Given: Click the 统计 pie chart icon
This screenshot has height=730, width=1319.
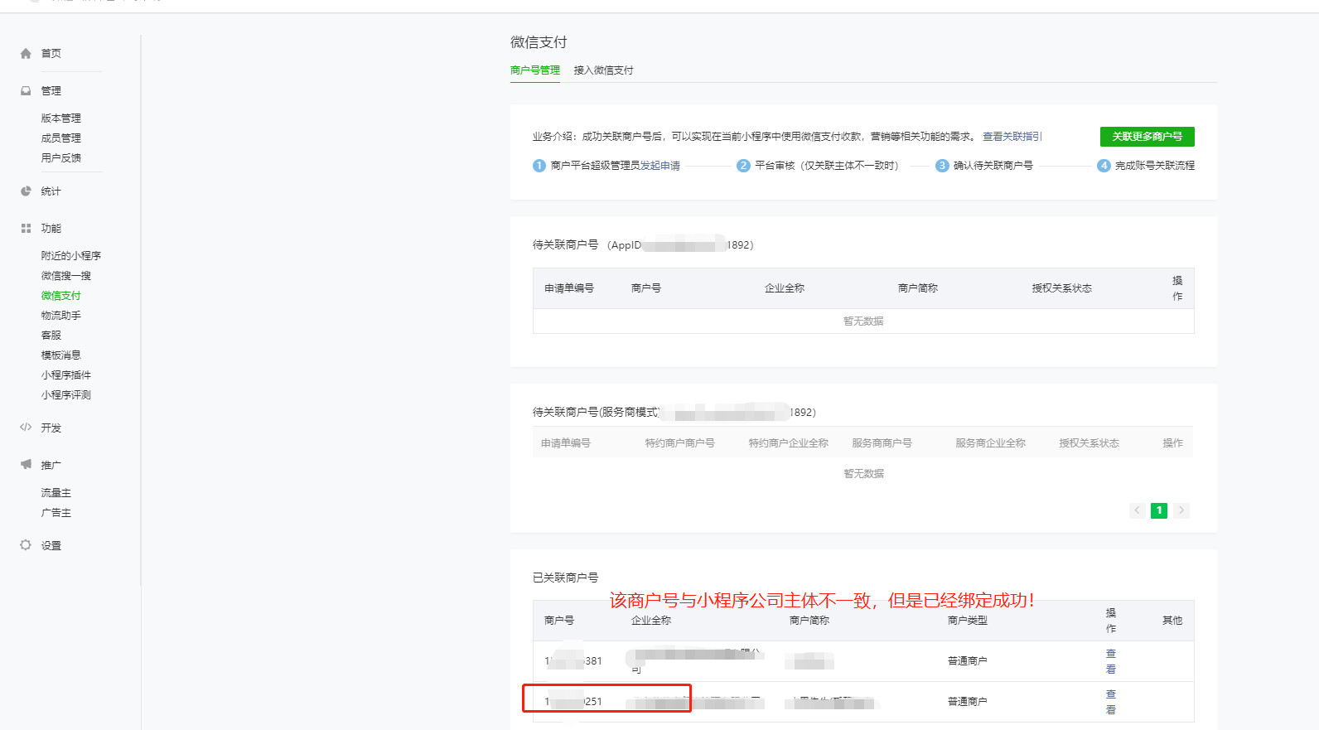Looking at the screenshot, I should (x=26, y=191).
